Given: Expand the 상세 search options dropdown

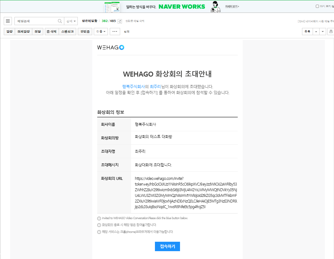Looking at the screenshot, I should [x=71, y=21].
